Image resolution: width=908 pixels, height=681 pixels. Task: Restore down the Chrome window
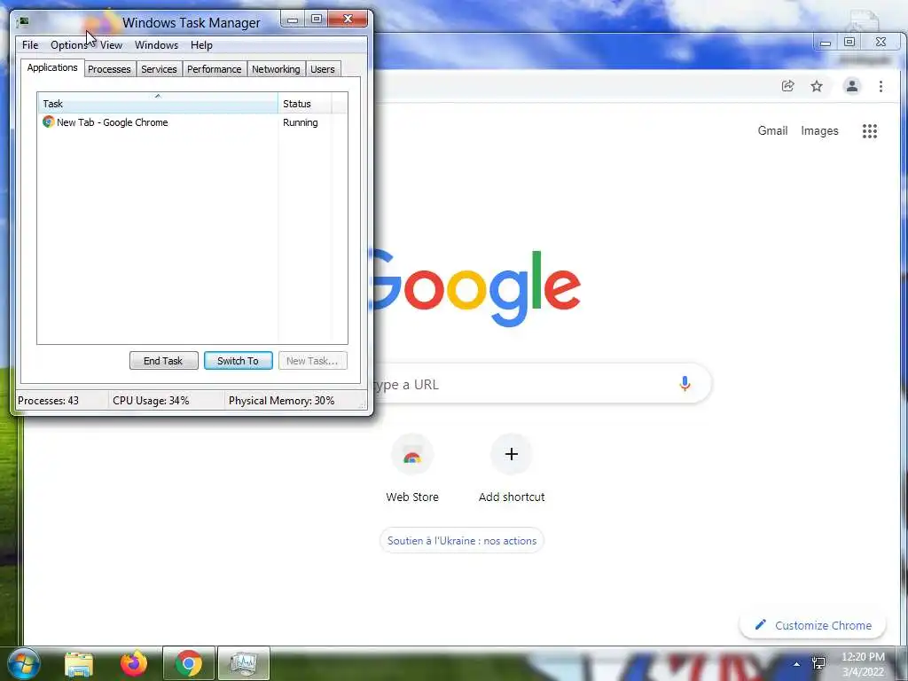[849, 43]
